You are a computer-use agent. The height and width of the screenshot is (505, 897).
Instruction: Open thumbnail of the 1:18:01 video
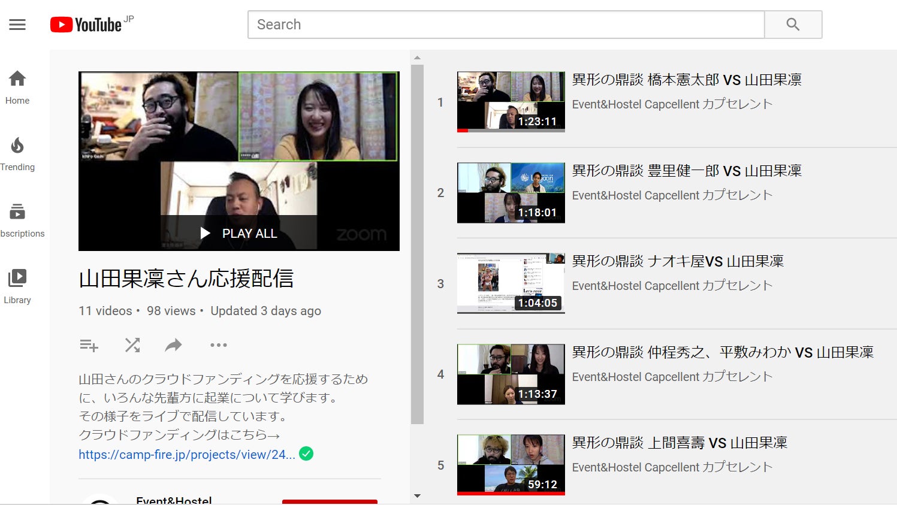(x=511, y=193)
